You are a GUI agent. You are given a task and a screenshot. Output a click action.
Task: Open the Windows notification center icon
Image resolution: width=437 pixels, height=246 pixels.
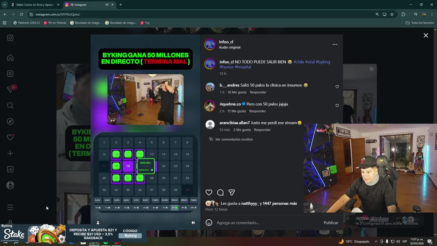[x=430, y=242]
